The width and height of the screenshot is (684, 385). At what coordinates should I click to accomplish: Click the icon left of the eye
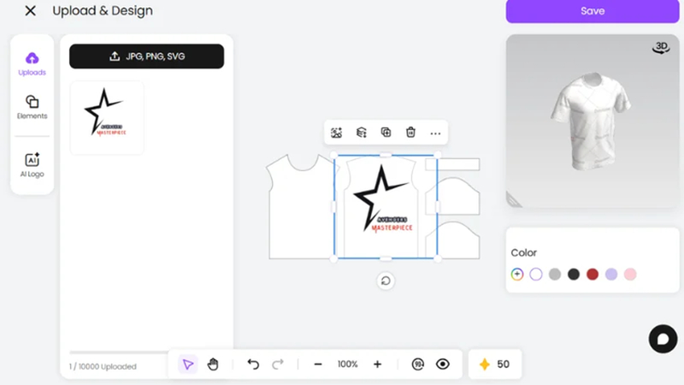click(x=418, y=364)
